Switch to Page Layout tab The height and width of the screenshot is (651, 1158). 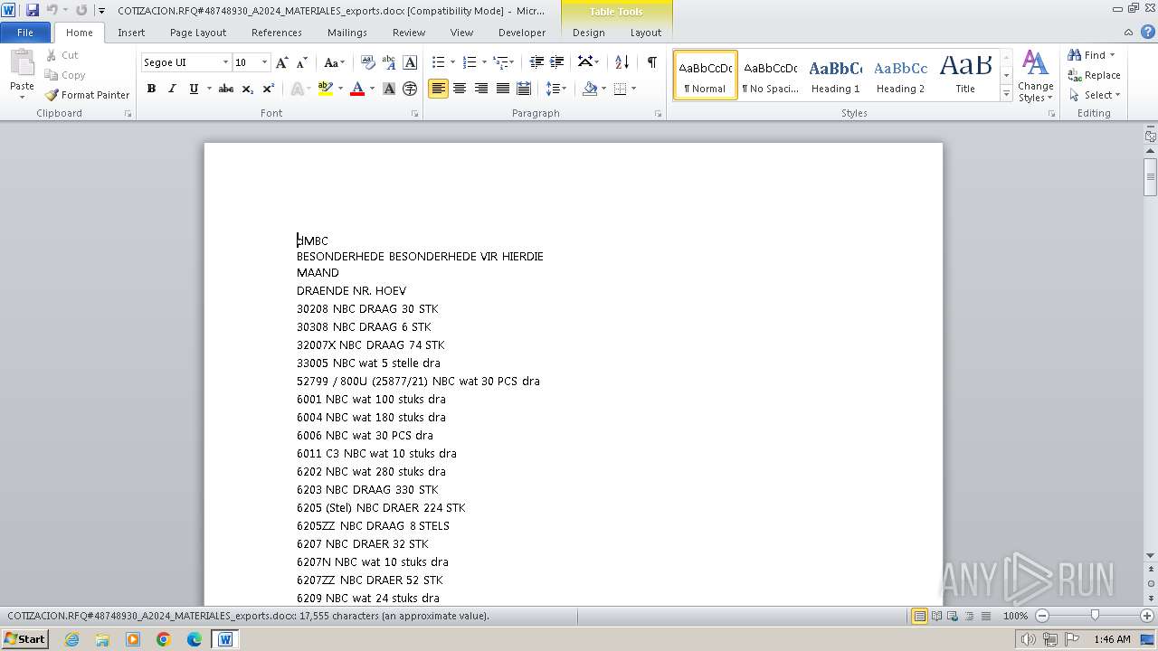click(198, 33)
